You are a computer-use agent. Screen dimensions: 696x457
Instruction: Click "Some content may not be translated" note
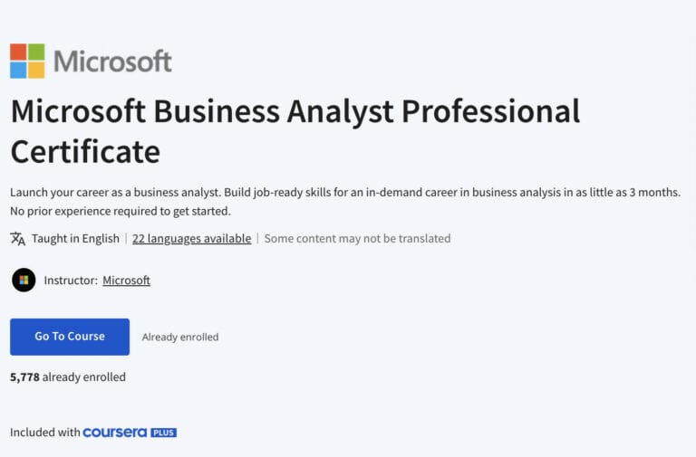click(357, 239)
